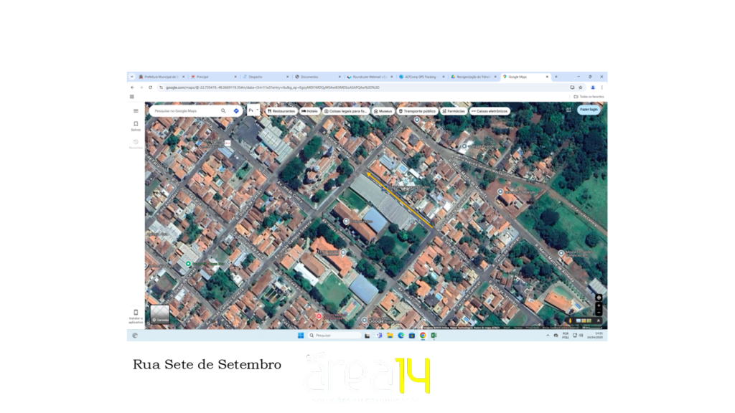Open the Salvos saved places panel

pyautogui.click(x=136, y=125)
